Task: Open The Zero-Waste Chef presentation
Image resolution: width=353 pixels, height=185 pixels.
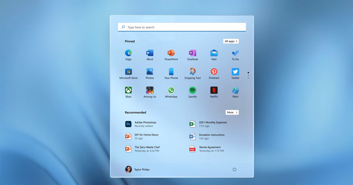Action: (x=142, y=149)
